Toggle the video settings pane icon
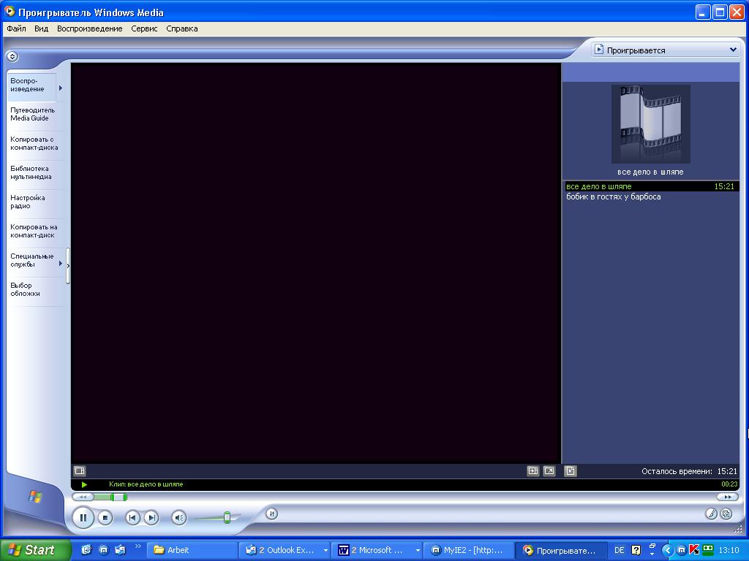749x561 pixels. [80, 471]
